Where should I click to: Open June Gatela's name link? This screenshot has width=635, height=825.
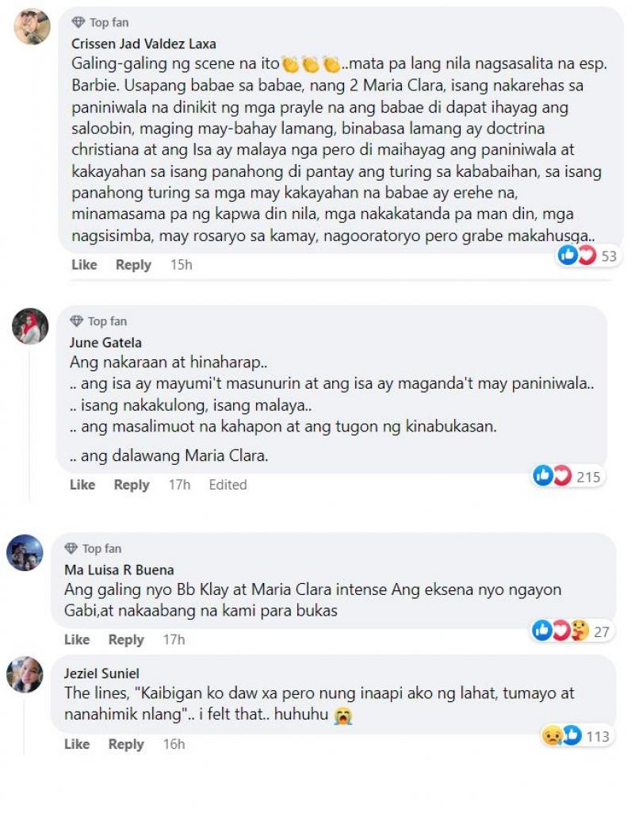point(105,343)
